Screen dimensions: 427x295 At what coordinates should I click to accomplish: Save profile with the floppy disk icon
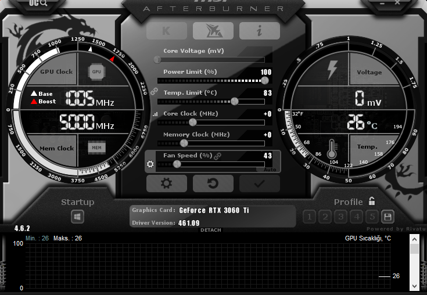(x=388, y=217)
